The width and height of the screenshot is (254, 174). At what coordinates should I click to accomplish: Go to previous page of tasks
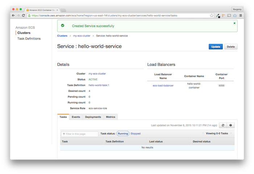pos(203,133)
